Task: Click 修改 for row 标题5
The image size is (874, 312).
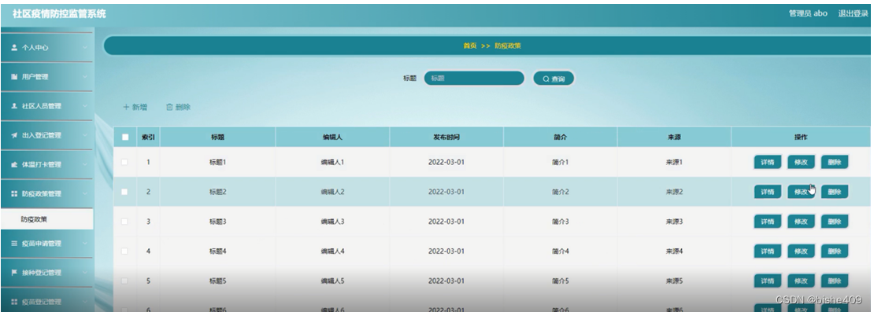Action: click(x=801, y=281)
